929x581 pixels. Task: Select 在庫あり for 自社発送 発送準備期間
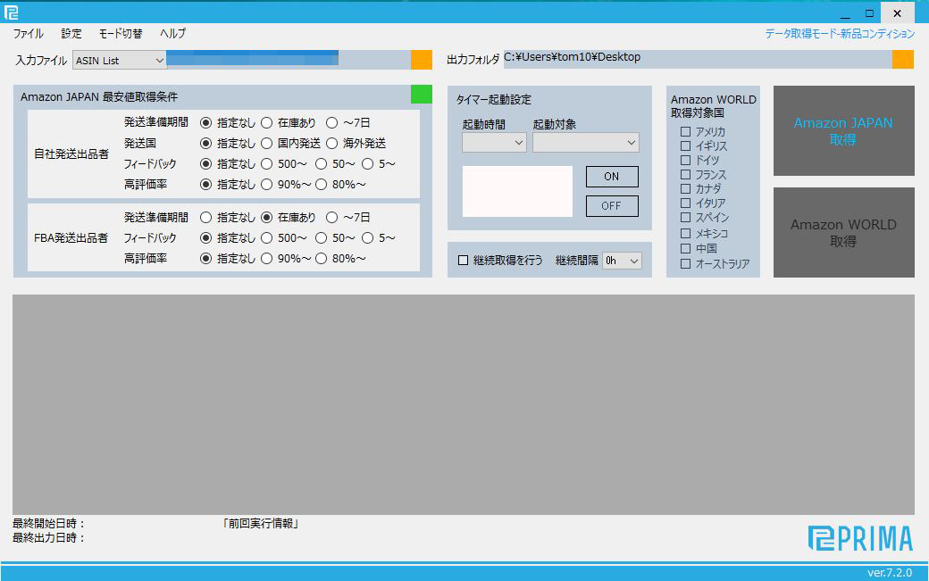coord(266,122)
